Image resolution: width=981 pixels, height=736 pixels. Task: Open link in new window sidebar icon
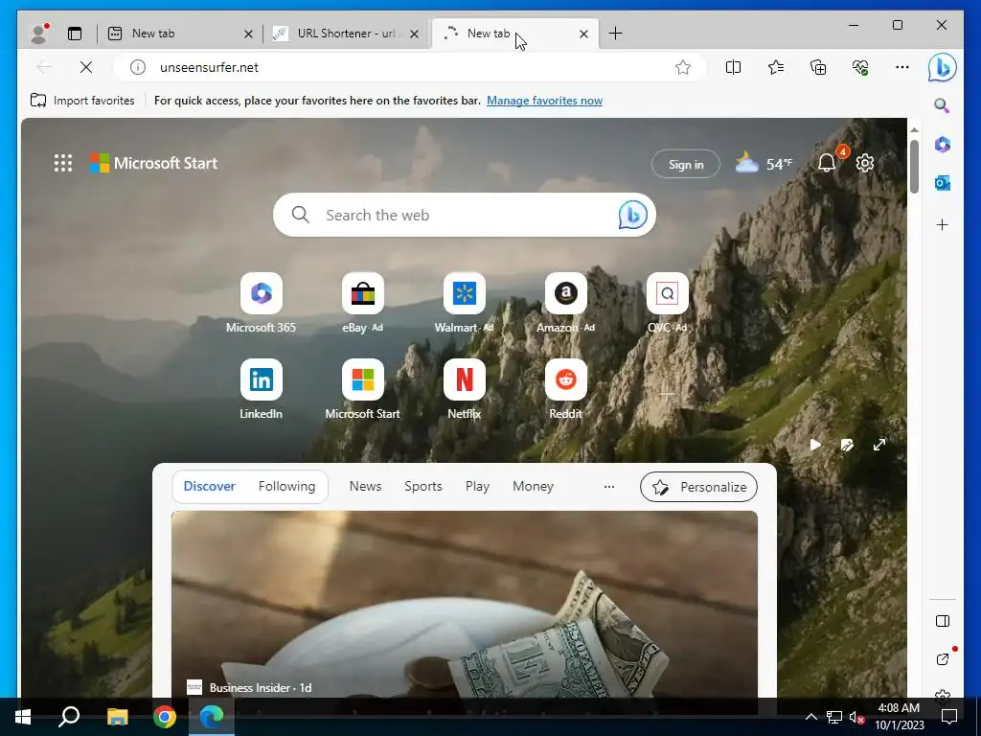[943, 659]
